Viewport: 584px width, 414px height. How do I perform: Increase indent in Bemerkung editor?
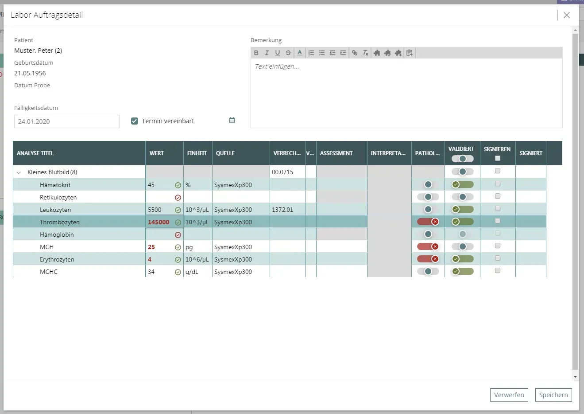tap(343, 53)
